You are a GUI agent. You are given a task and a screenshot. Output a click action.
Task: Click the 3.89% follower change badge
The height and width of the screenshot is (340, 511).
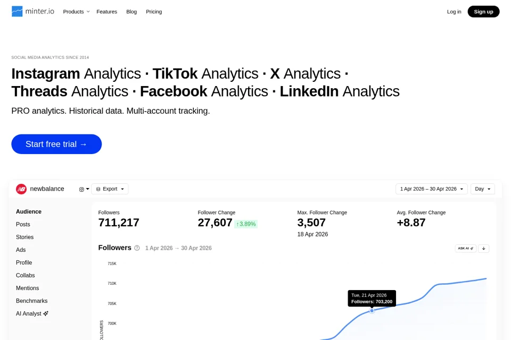[x=246, y=224]
